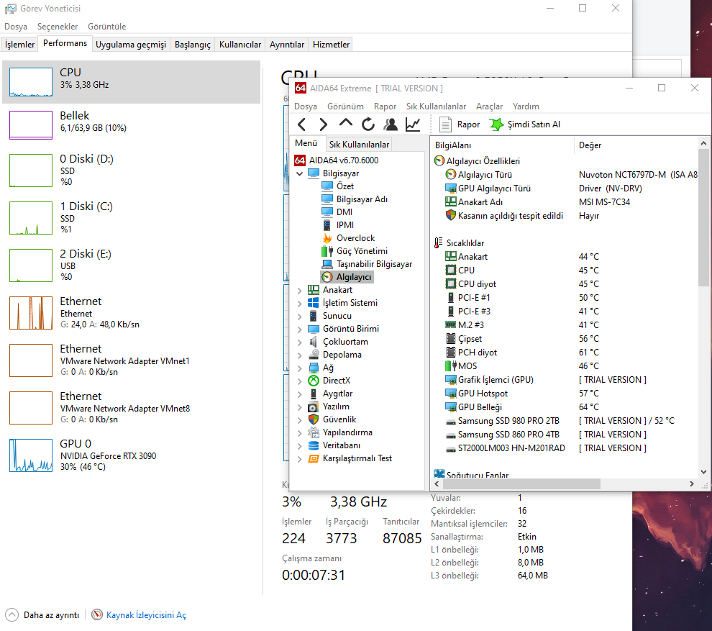Switch to the Sık Kullanılanlar tab
This screenshot has height=631, width=712.
point(359,145)
